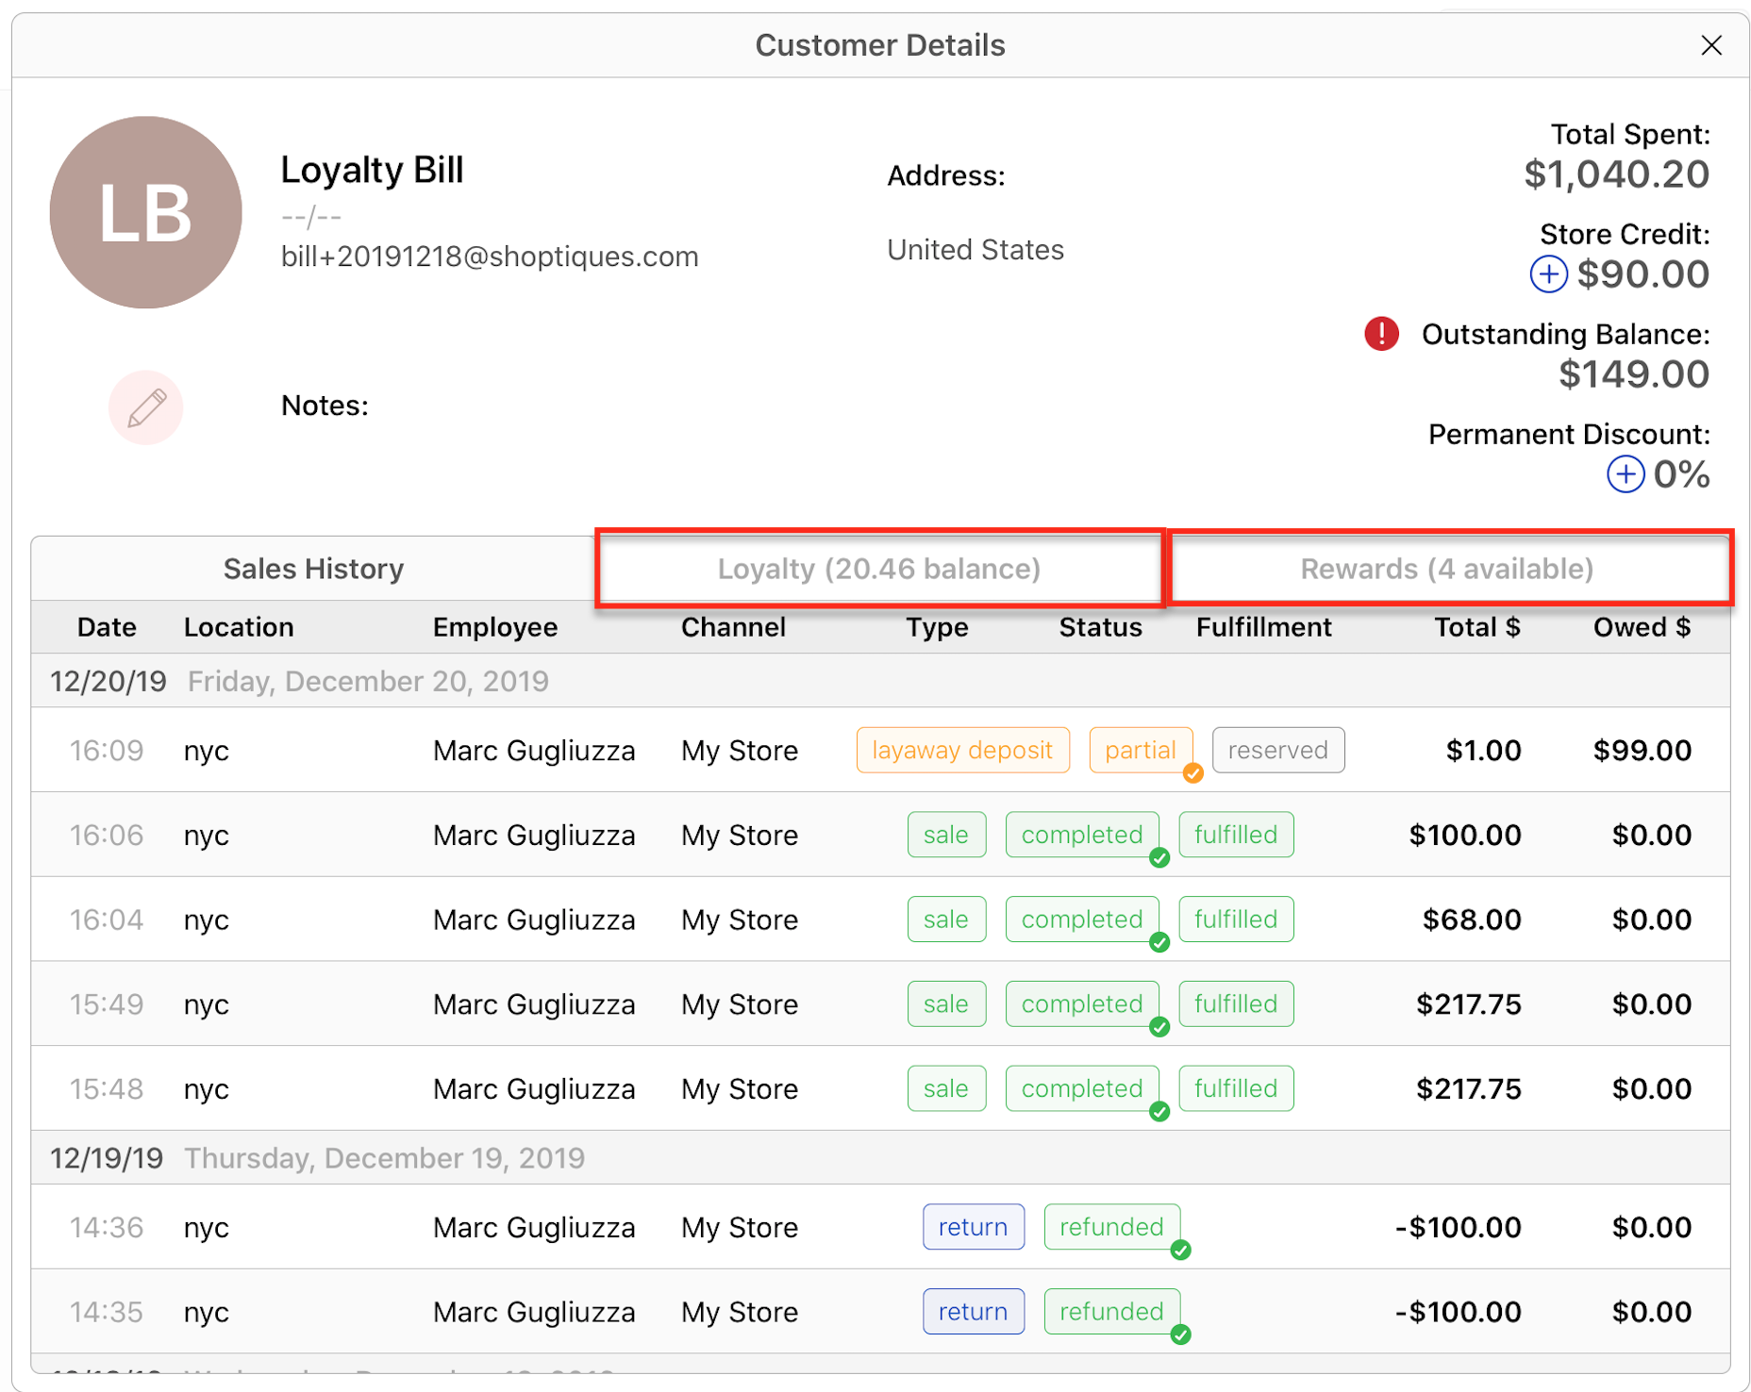Click completed badge on 15:49 row
This screenshot has height=1392, width=1751.
point(1082,1004)
